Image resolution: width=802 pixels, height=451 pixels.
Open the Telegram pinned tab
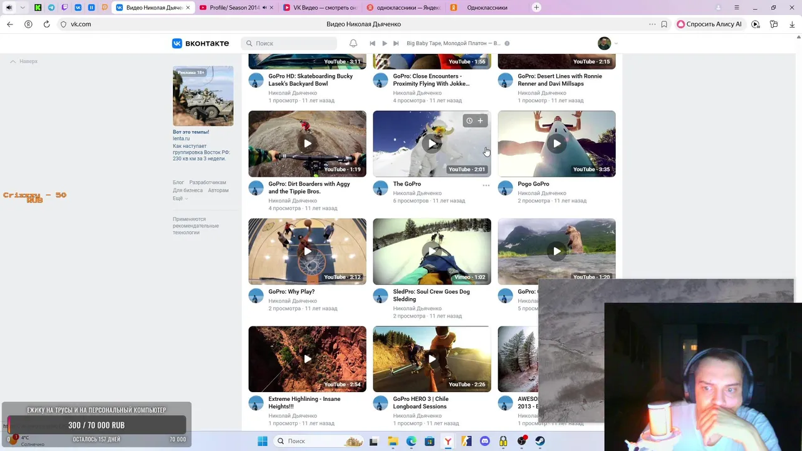tap(51, 8)
